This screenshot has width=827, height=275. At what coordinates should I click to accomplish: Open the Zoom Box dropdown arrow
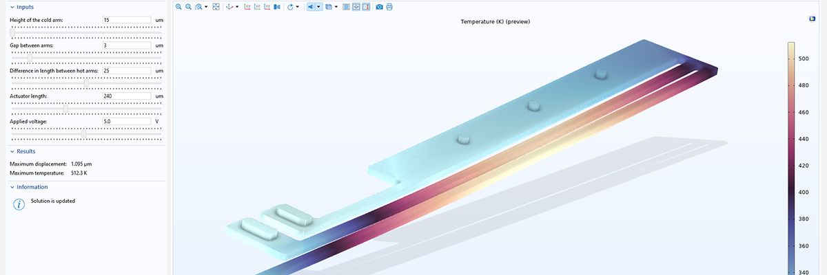[206, 7]
